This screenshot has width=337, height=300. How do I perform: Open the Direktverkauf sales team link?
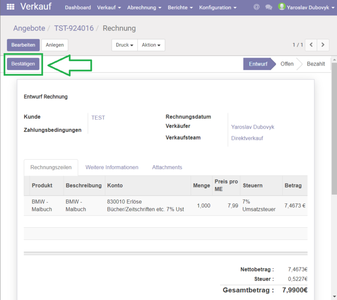pos(247,138)
